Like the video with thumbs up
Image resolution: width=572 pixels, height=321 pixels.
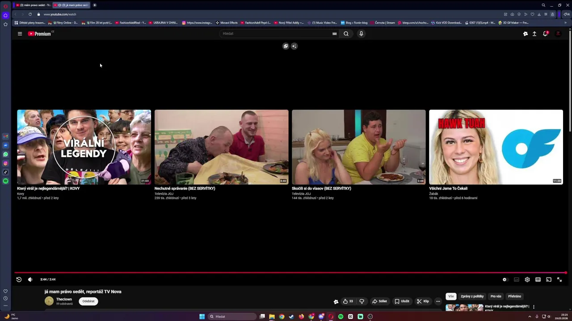tap(348, 301)
